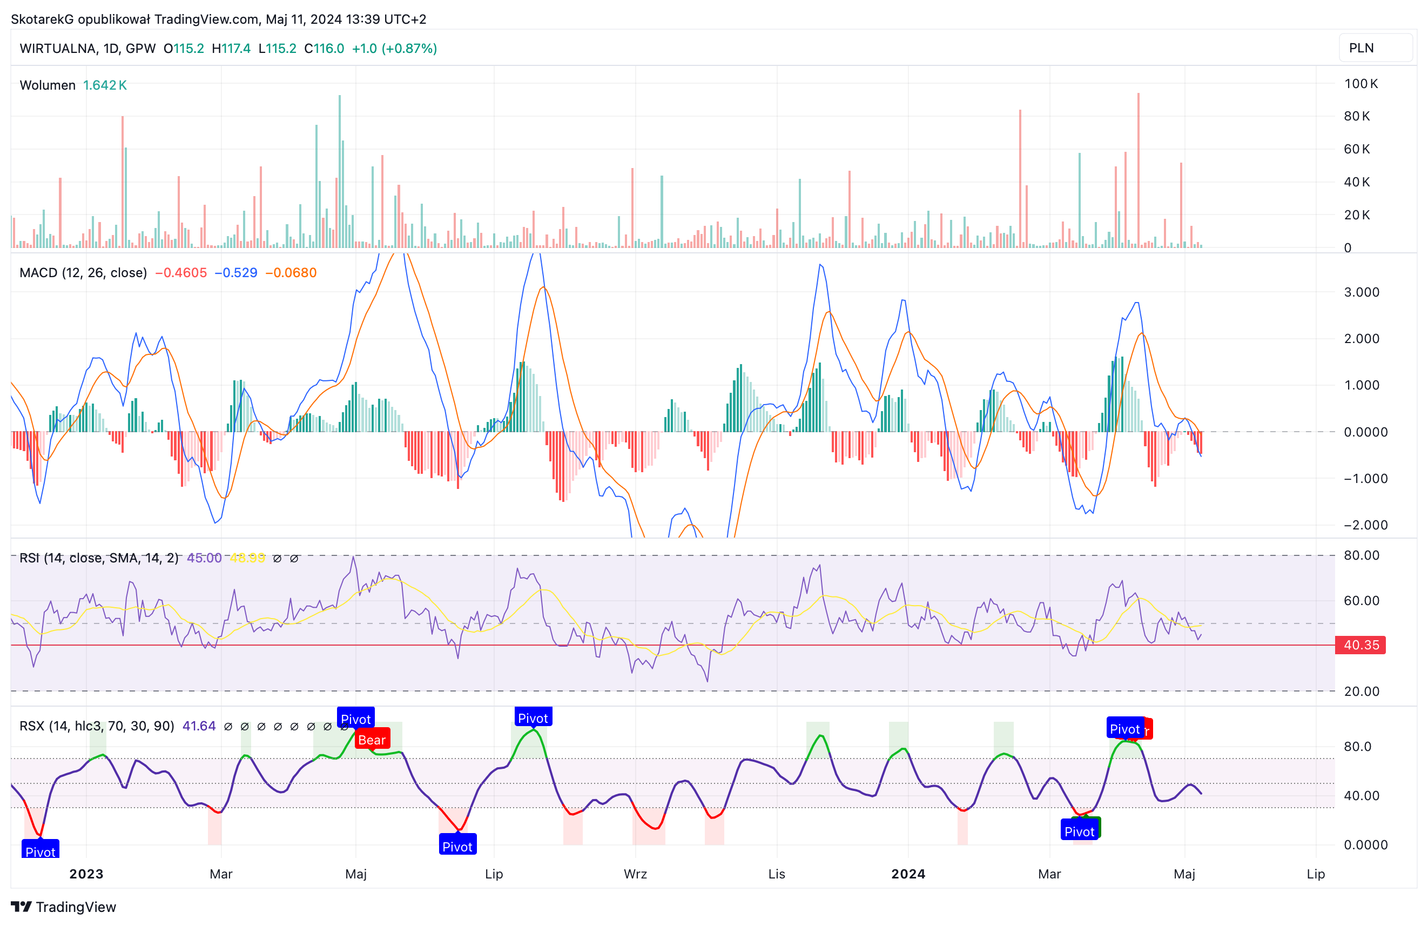Click the opening price O115.2 value
The width and height of the screenshot is (1428, 926).
pos(184,49)
